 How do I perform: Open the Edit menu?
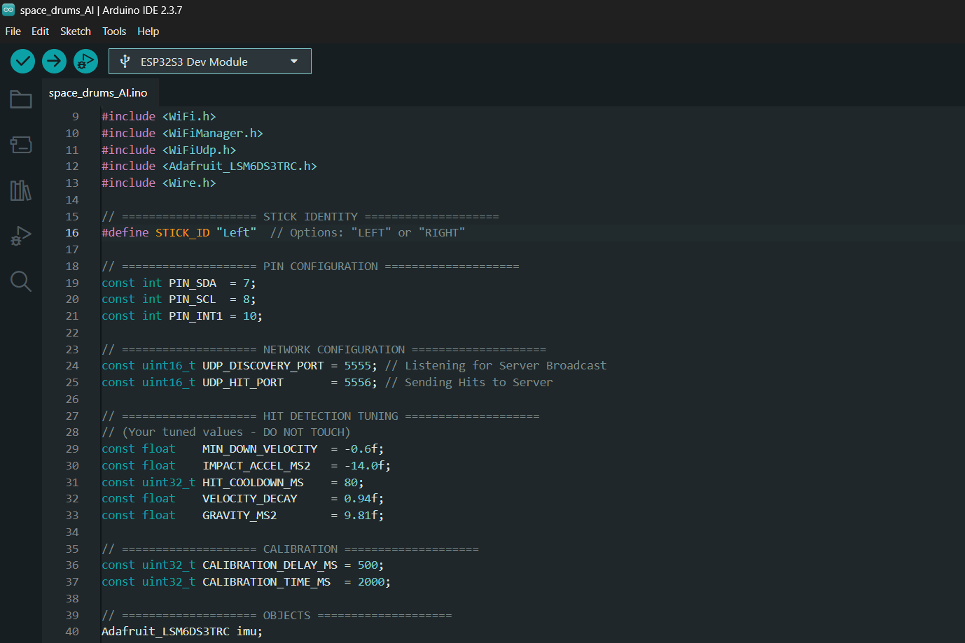pos(40,31)
